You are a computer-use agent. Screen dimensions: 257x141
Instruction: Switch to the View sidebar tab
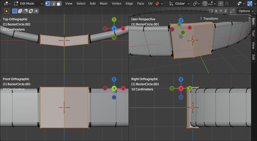pyautogui.click(x=253, y=45)
